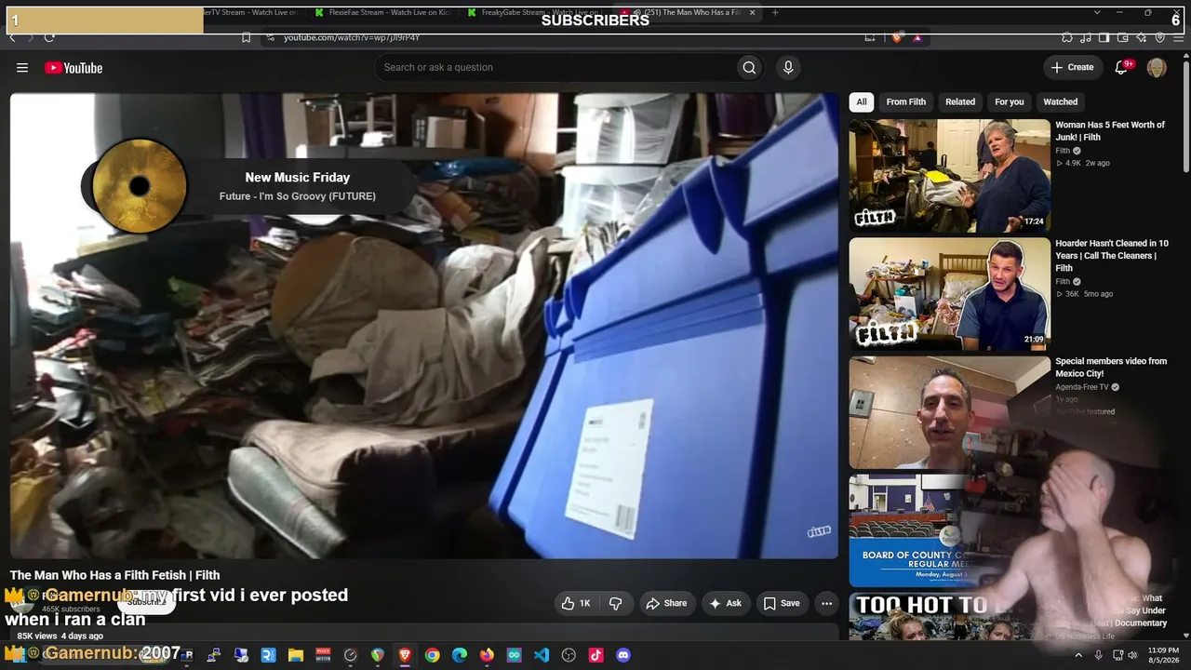This screenshot has height=670, width=1191.
Task: Bookmark this page in address bar
Action: [246, 37]
